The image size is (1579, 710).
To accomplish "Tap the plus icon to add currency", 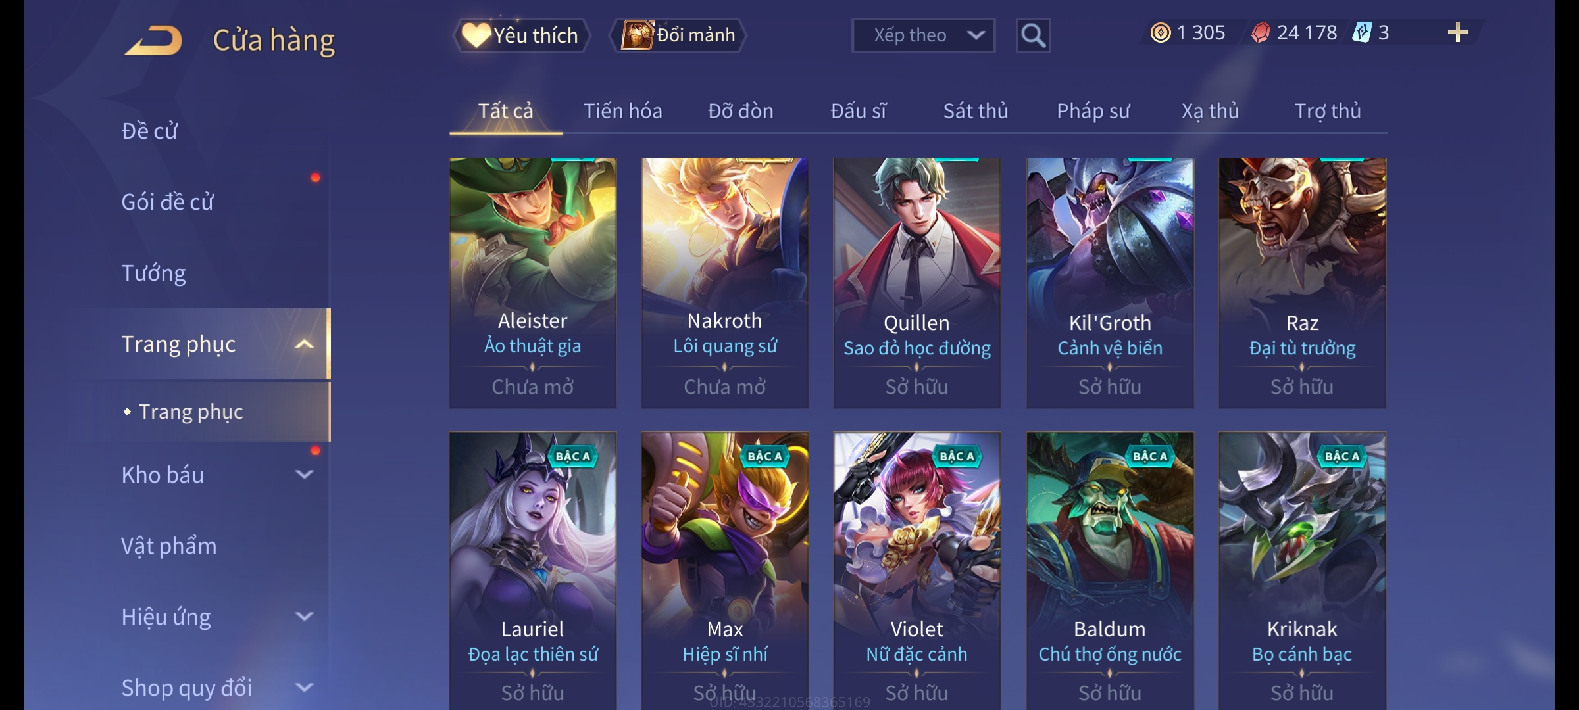I will pyautogui.click(x=1458, y=33).
